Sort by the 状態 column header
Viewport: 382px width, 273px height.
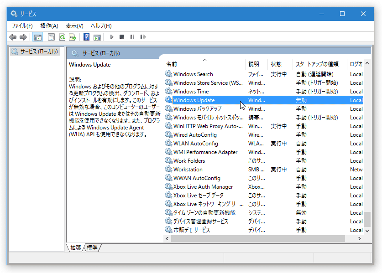(x=280, y=64)
